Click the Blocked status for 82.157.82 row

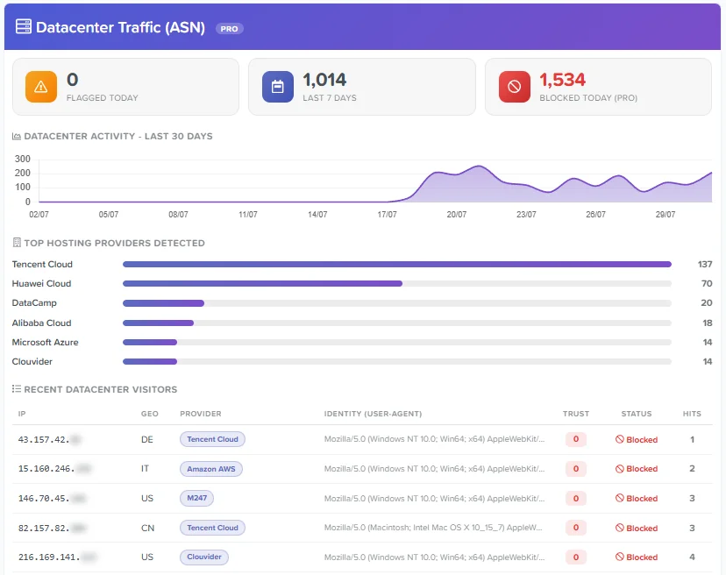pos(637,528)
